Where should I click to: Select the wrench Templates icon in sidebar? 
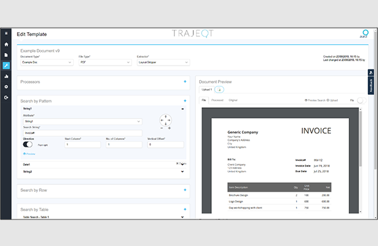[x=6, y=66]
